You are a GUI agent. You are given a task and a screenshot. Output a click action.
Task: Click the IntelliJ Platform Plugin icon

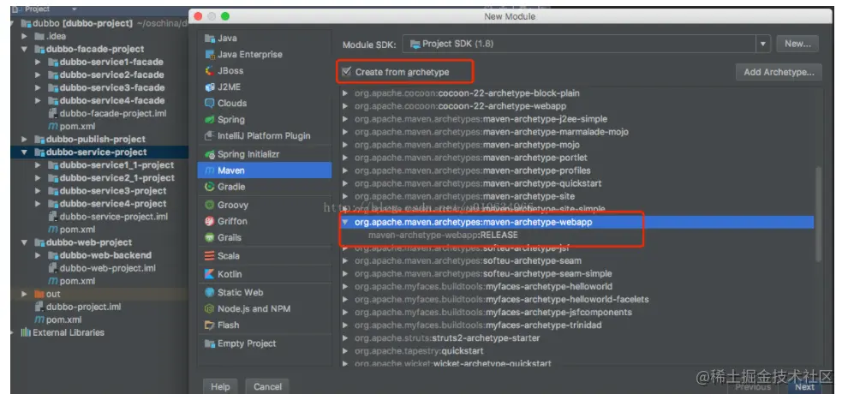pos(209,135)
